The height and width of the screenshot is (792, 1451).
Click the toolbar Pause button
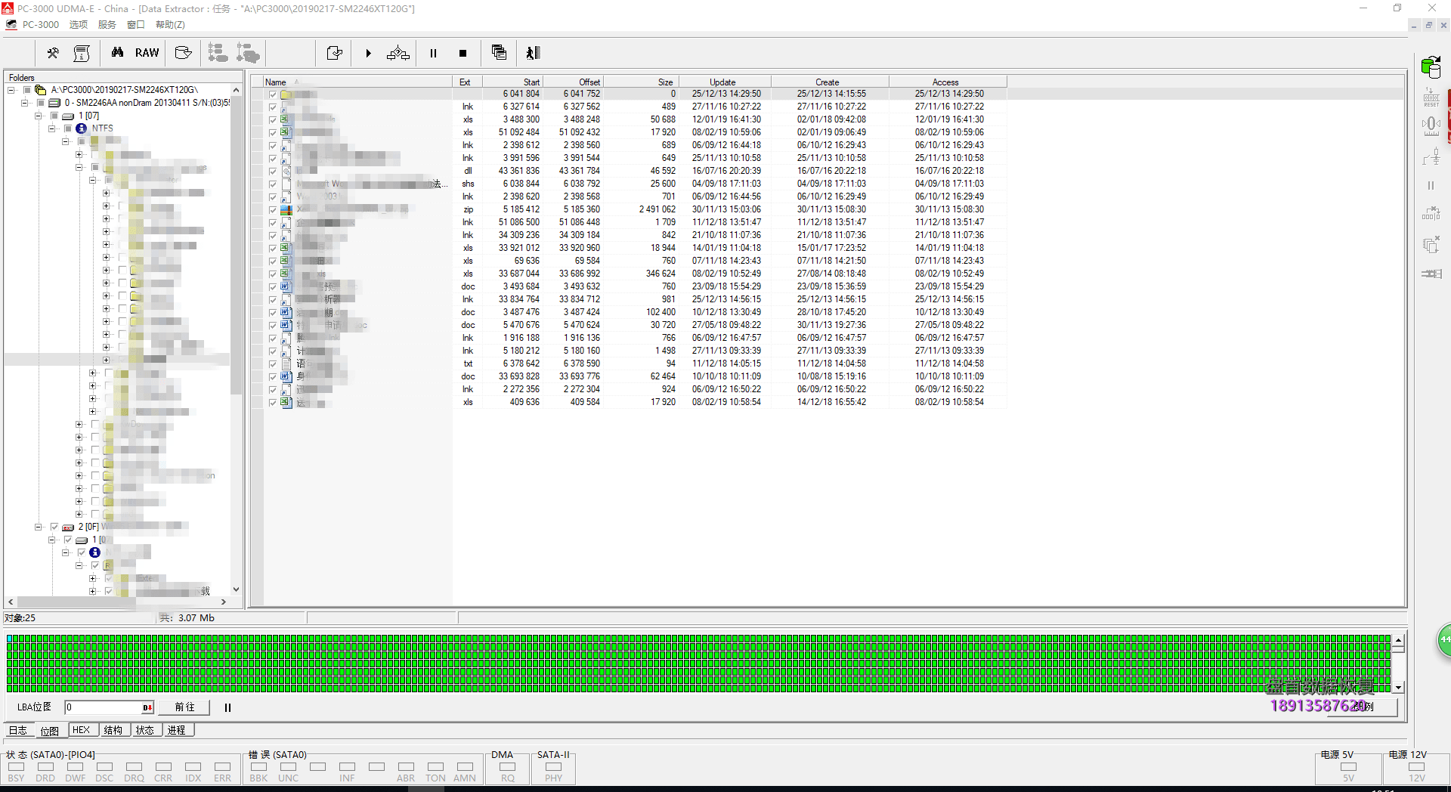tap(433, 53)
